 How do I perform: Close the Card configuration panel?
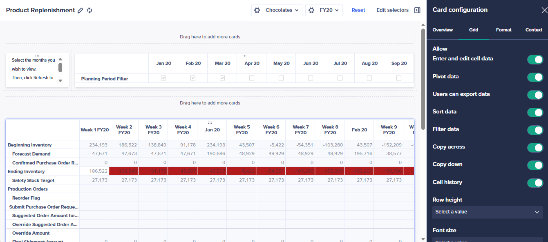544,10
